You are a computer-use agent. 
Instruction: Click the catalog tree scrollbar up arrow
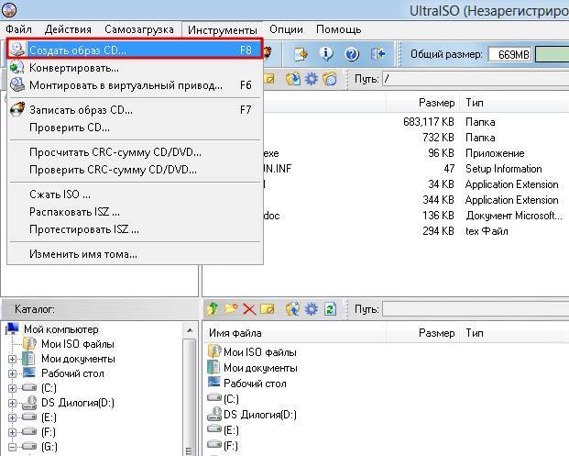tap(190, 330)
